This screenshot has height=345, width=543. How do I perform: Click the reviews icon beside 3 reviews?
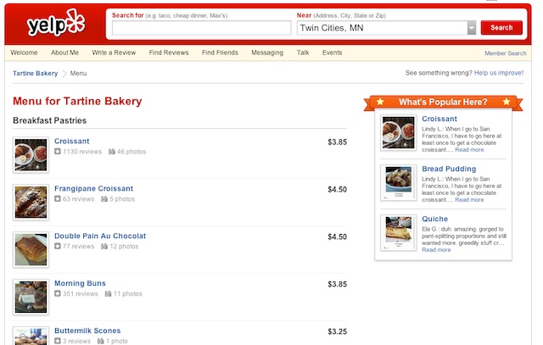[58, 342]
